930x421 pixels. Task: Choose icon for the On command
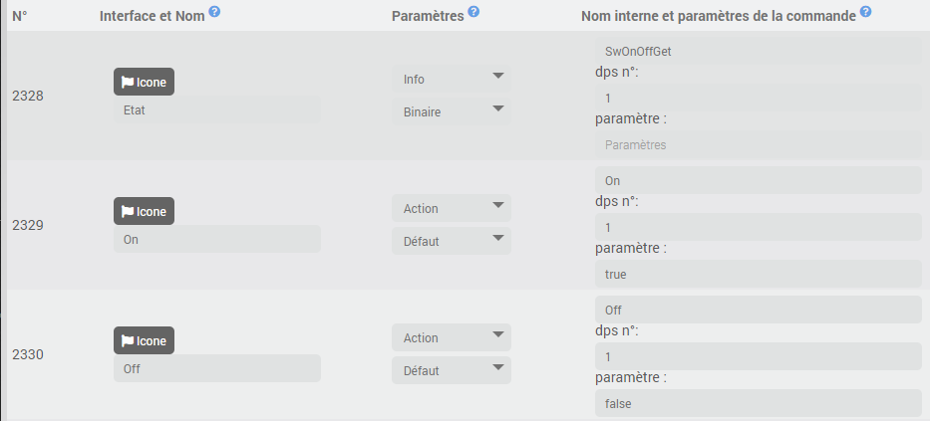coord(144,212)
